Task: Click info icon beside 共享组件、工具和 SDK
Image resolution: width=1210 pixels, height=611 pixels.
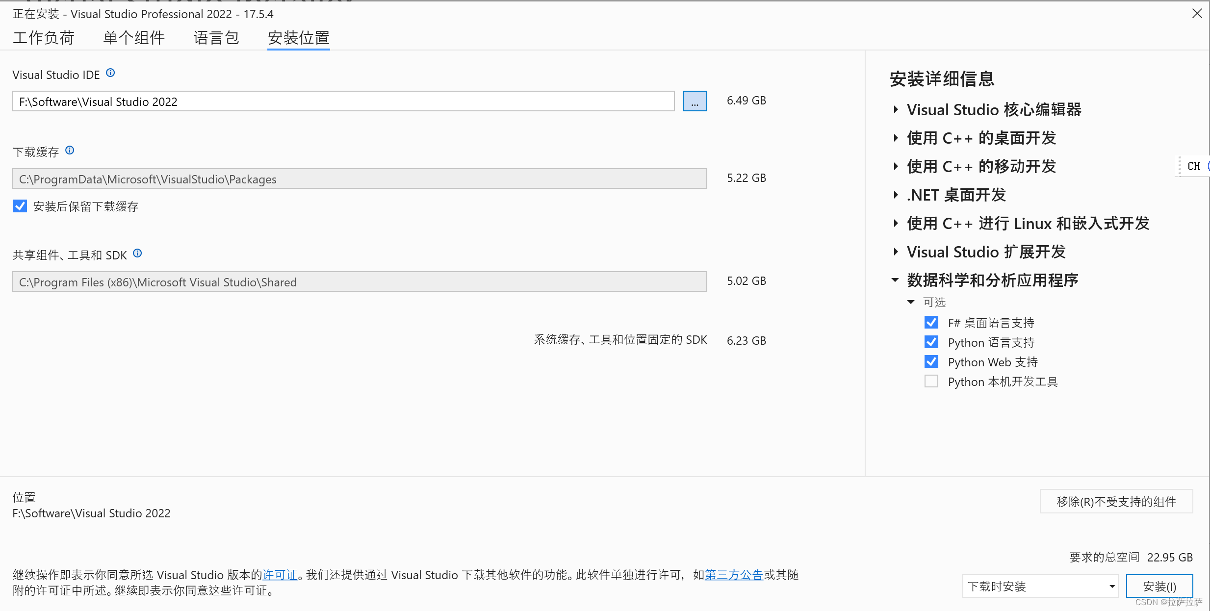Action: pyautogui.click(x=137, y=253)
